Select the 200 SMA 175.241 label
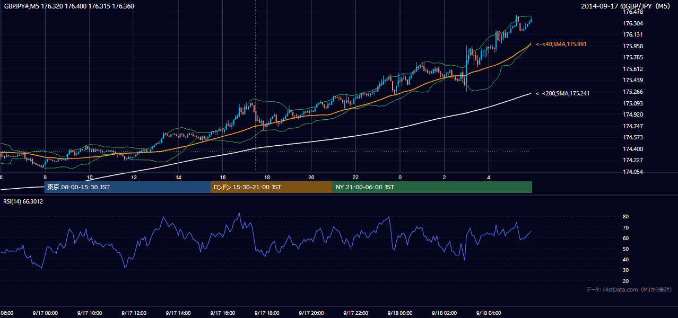Viewport: 678px width, 318px height. coord(563,93)
